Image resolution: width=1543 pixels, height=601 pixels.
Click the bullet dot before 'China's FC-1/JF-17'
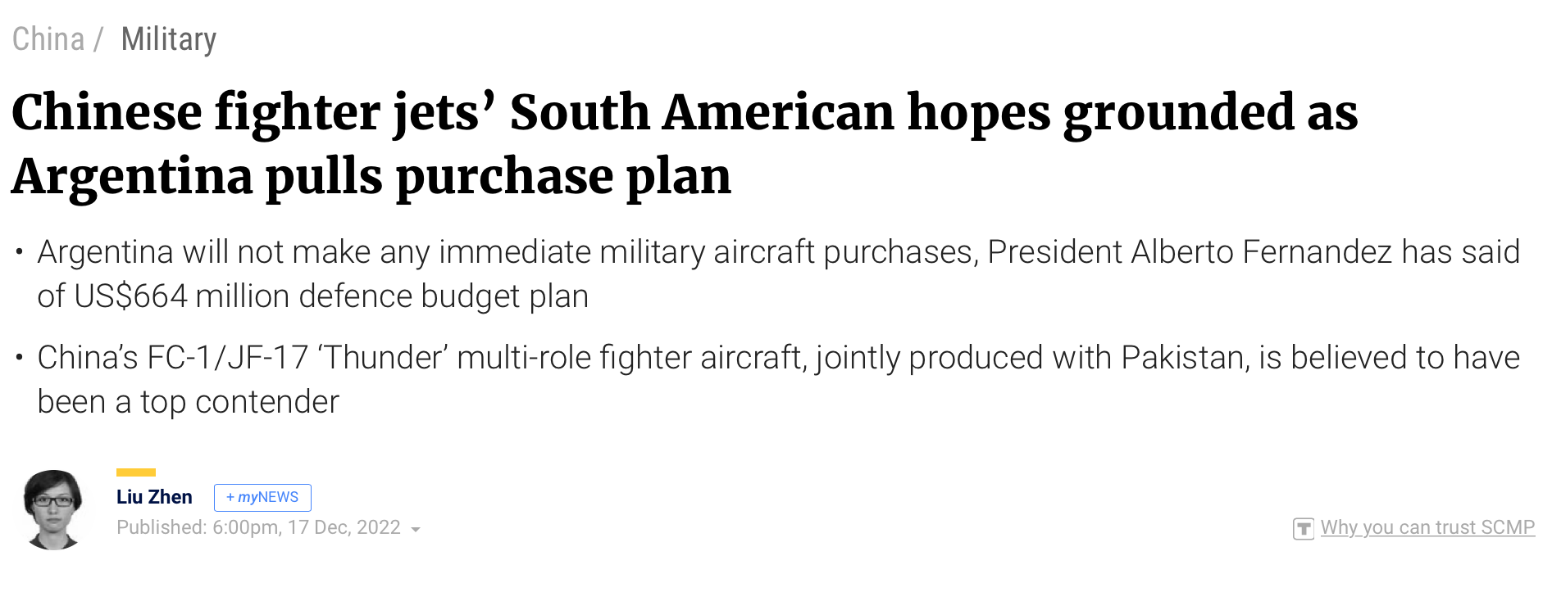(x=19, y=358)
